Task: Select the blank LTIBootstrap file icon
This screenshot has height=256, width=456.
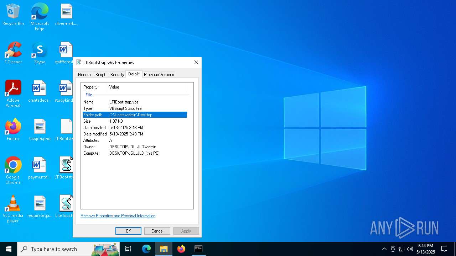Action: coord(64,130)
